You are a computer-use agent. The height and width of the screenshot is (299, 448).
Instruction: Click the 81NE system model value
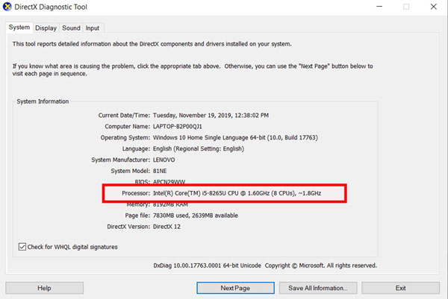[x=162, y=171]
